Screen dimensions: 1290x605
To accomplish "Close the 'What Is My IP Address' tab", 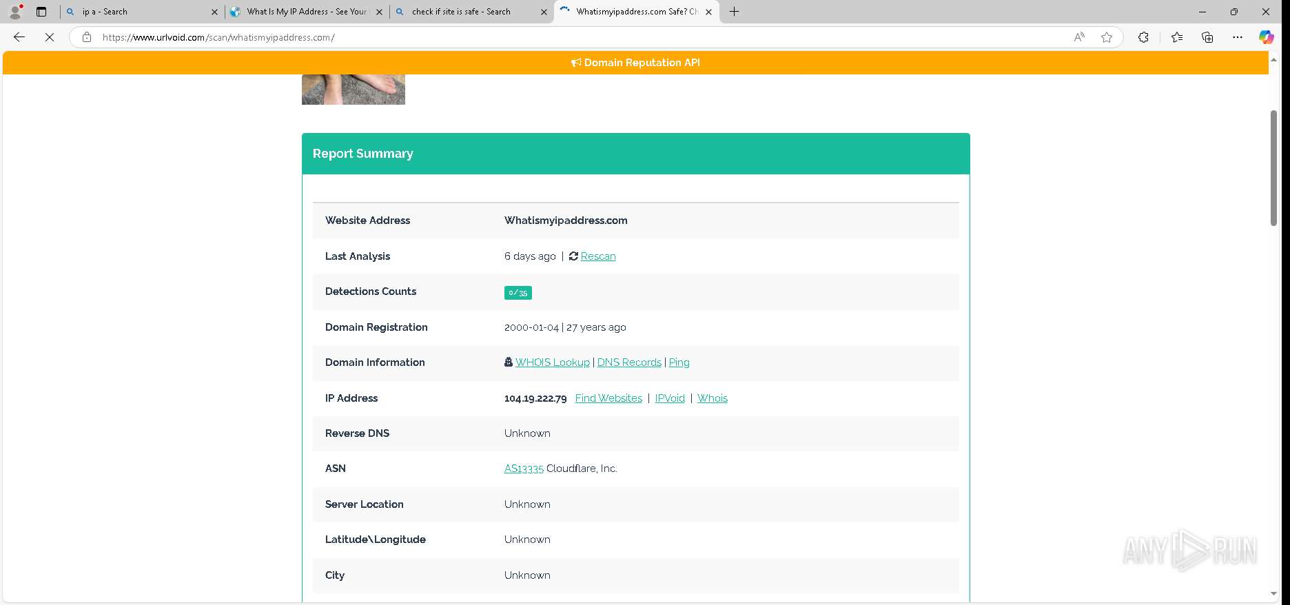I will coord(379,12).
